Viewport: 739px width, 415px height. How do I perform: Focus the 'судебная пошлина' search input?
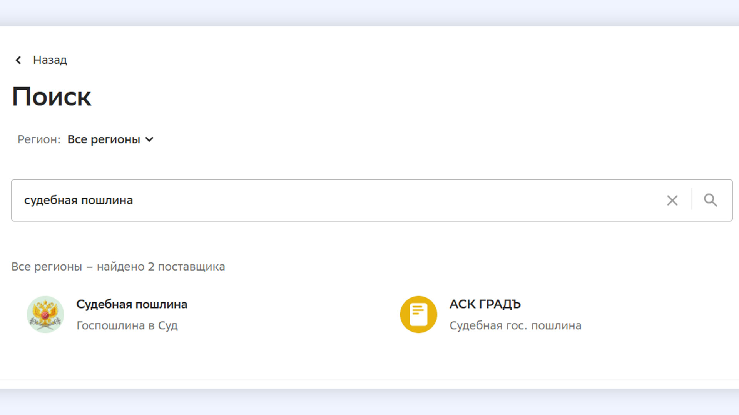(x=79, y=200)
